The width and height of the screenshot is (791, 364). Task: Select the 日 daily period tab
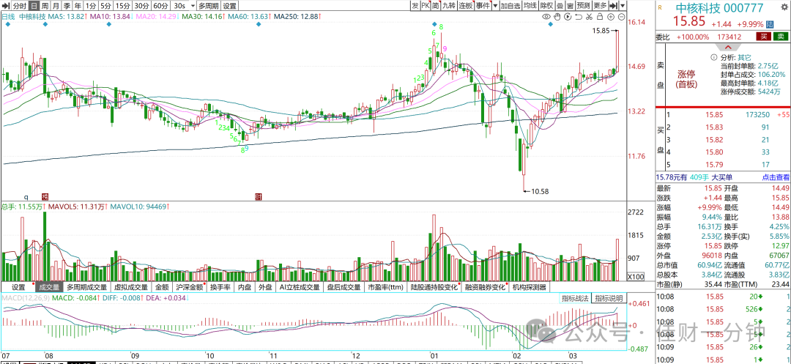coord(33,6)
